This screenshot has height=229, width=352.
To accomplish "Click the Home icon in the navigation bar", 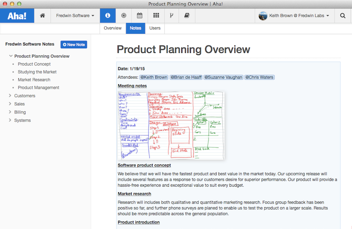I will [x=42, y=15].
